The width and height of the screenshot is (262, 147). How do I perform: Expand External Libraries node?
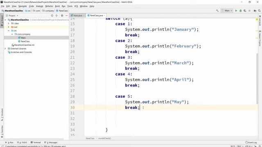coord(5,49)
